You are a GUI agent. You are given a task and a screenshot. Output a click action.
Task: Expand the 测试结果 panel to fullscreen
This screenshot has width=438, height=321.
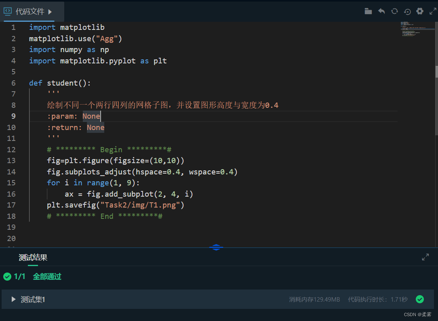(425, 257)
